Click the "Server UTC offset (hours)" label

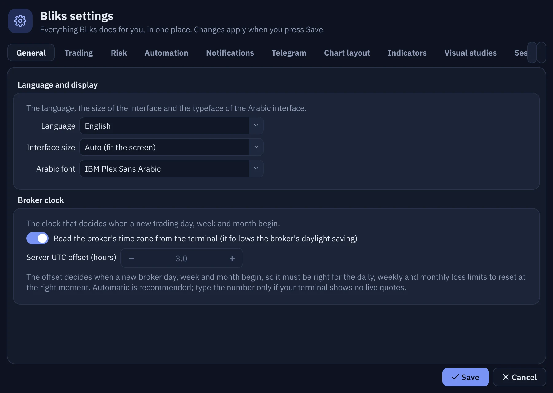(x=71, y=257)
